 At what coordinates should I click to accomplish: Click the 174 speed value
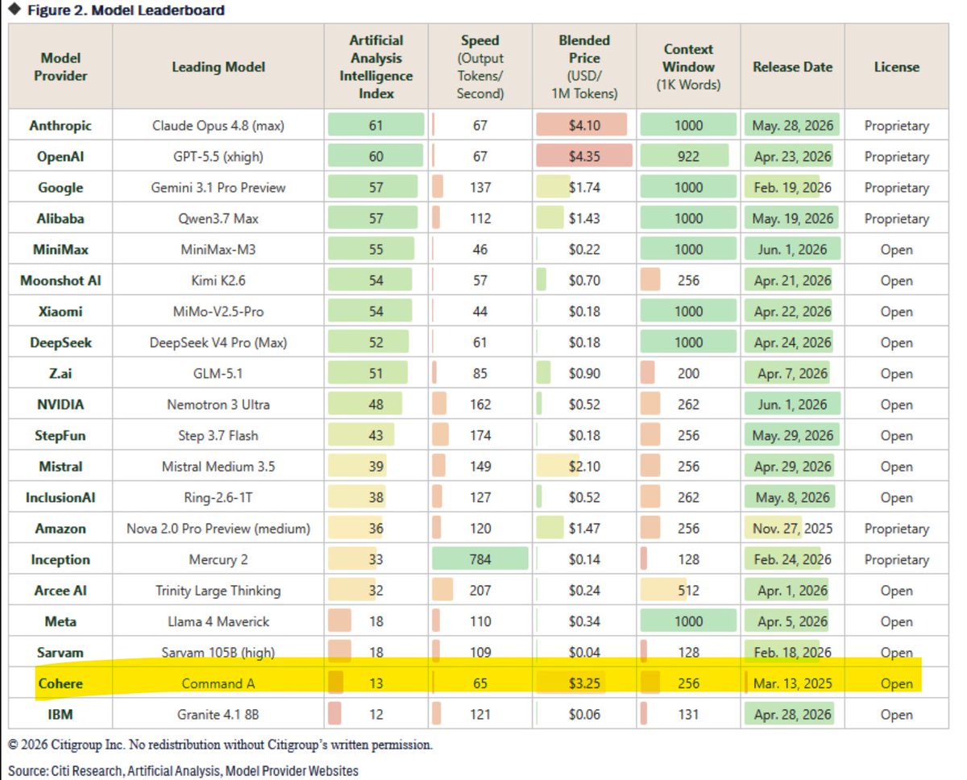[x=480, y=436]
